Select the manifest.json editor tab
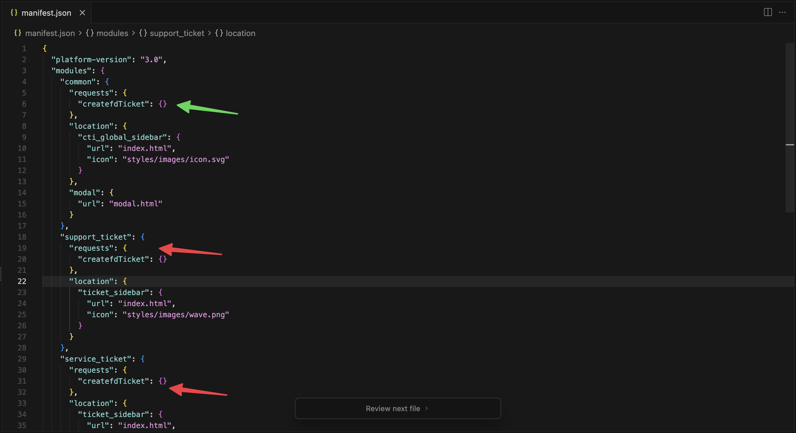The width and height of the screenshot is (796, 433). coord(46,13)
